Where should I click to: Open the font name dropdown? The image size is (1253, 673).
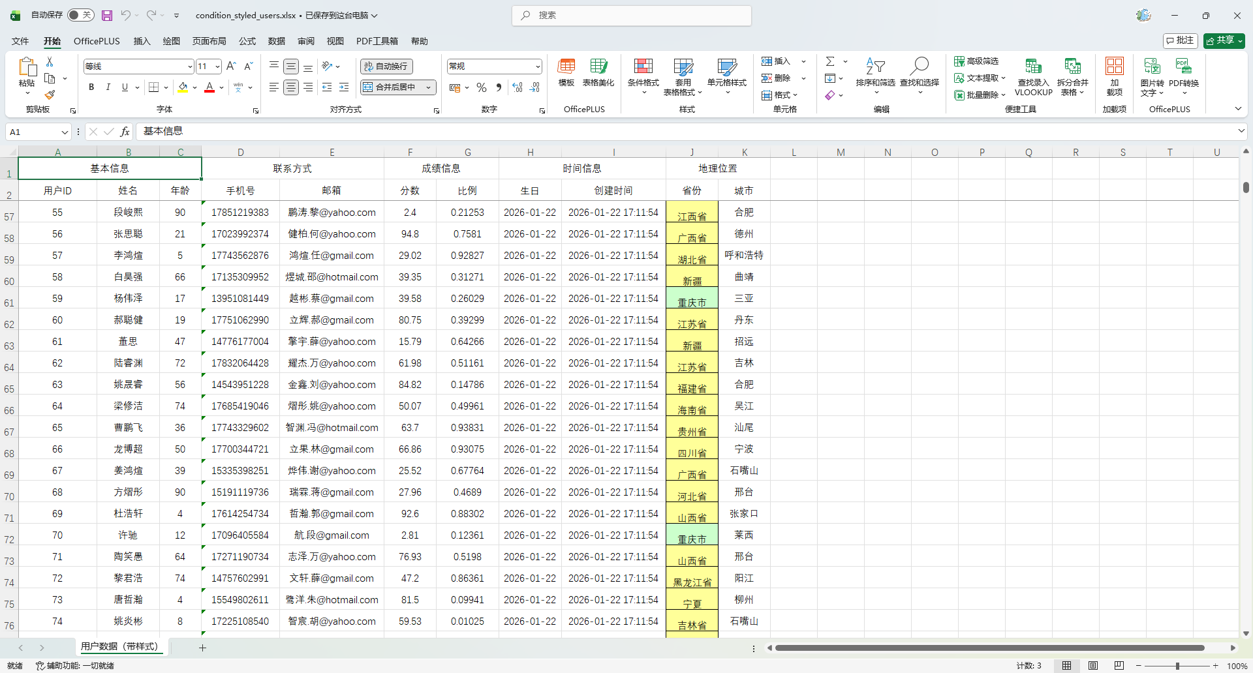(190, 67)
